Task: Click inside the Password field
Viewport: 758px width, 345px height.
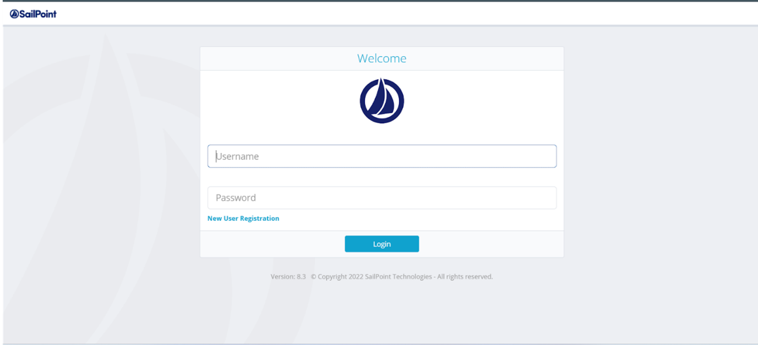Action: point(381,198)
